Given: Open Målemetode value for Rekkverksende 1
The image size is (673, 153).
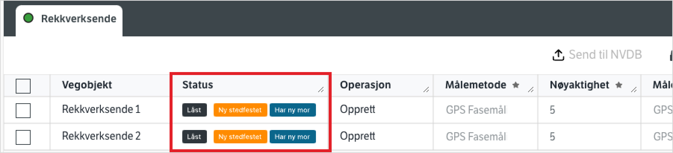Looking at the screenshot, I should [x=476, y=110].
